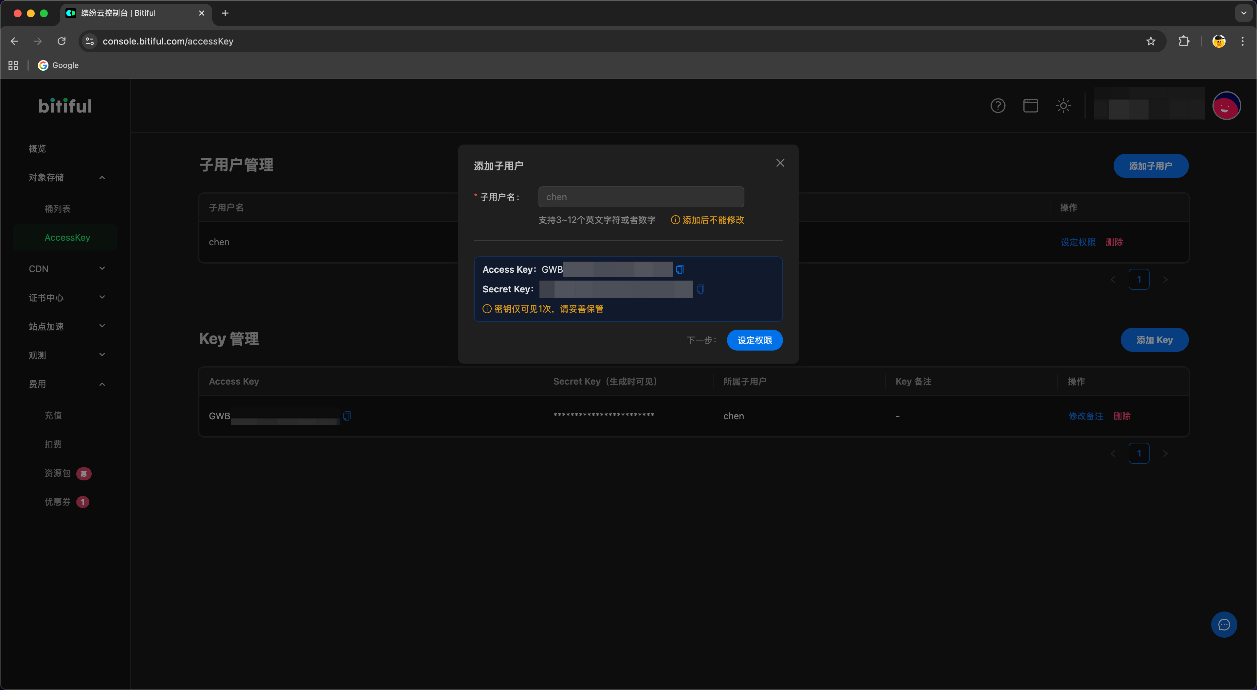Delete sub-user chen via 删除
This screenshot has width=1257, height=690.
point(1114,242)
